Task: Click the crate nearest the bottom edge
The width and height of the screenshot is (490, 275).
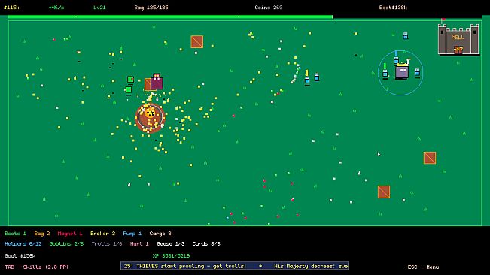Action: [x=384, y=192]
